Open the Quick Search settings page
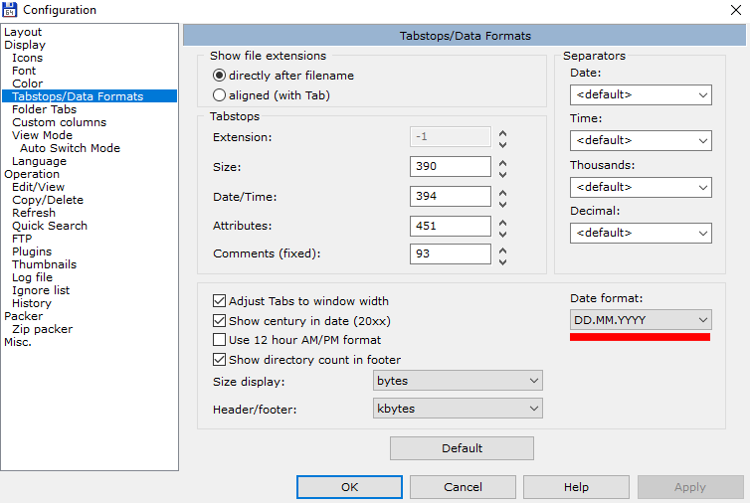750x503 pixels. tap(50, 226)
